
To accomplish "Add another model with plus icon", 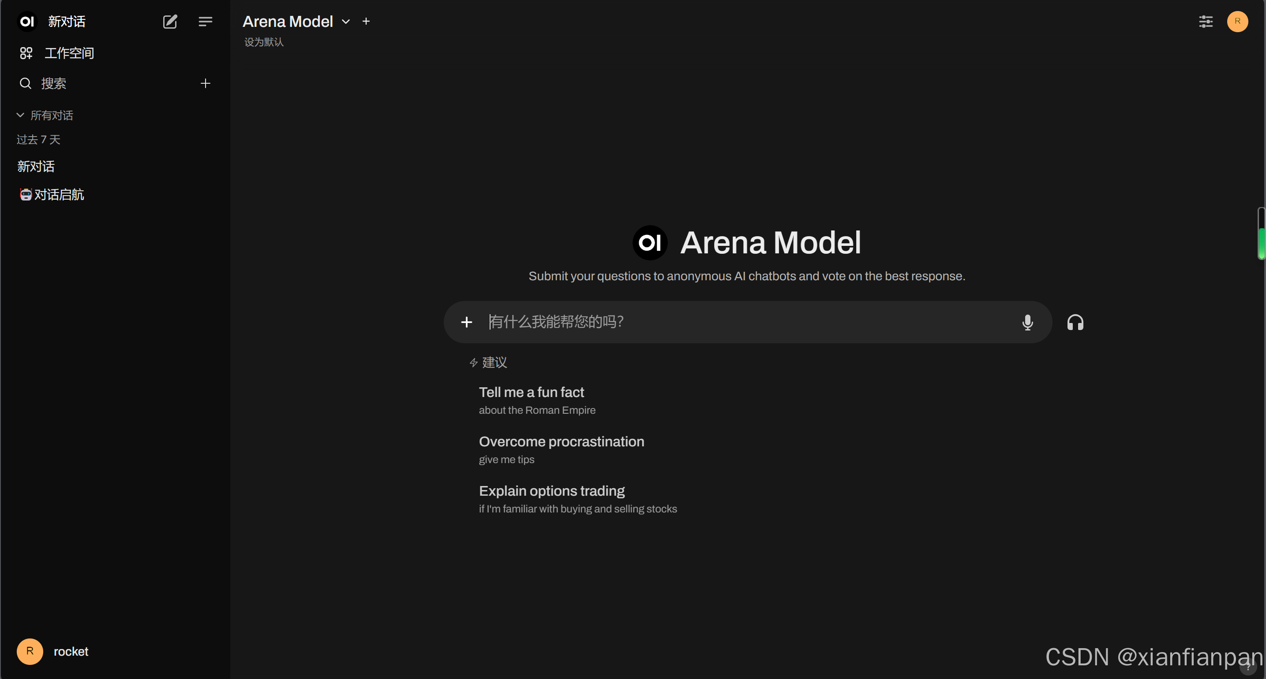I will point(366,21).
